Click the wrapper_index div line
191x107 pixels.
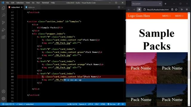48,34
